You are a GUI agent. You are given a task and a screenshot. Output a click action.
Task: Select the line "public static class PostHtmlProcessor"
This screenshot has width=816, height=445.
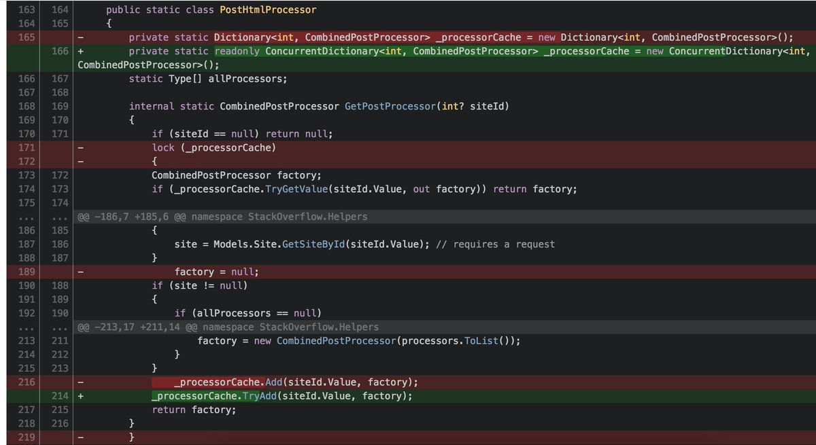[211, 10]
